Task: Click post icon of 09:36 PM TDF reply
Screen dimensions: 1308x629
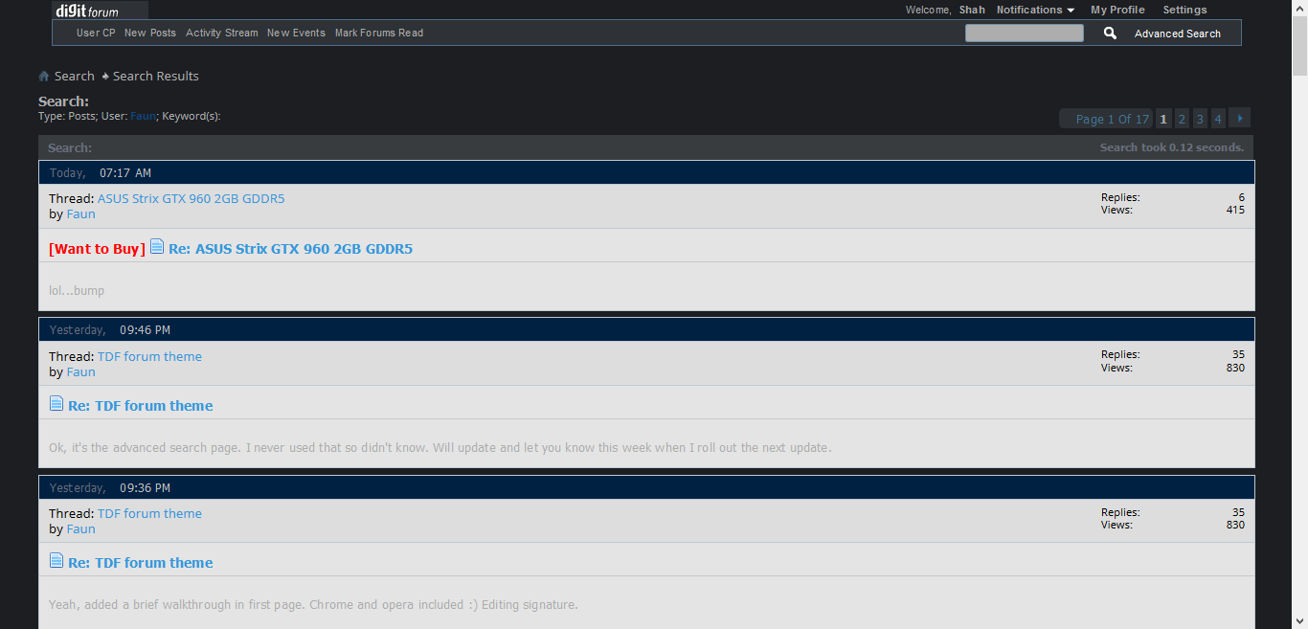Action: click(x=56, y=561)
